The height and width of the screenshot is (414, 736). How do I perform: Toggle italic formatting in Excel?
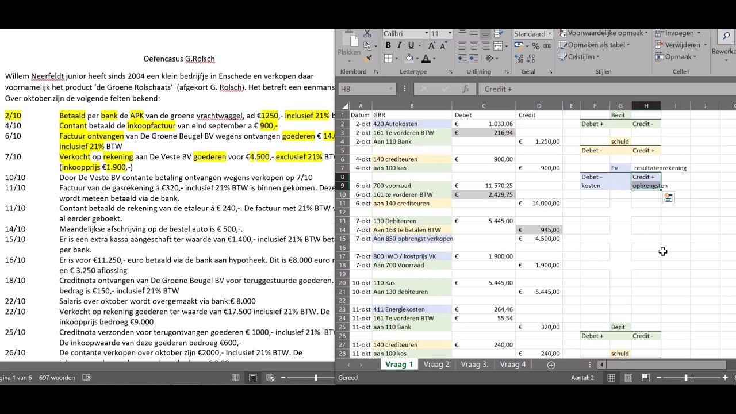coord(400,45)
